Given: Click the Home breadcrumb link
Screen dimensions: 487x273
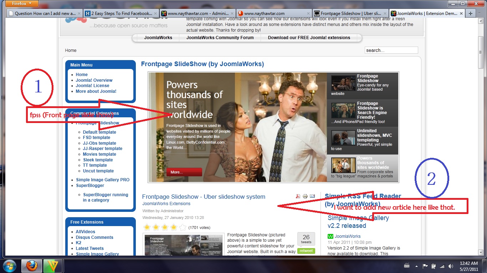Looking at the screenshot, I should pos(71,50).
